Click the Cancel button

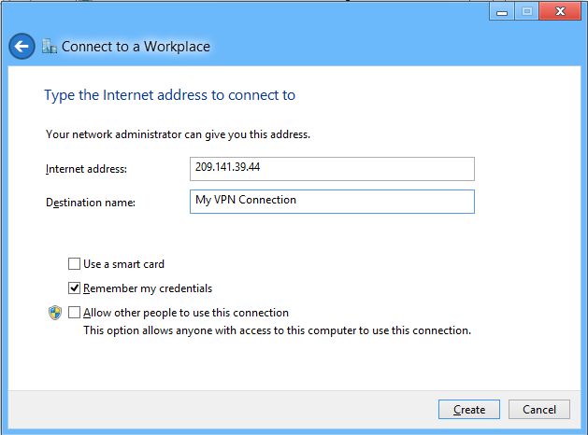point(539,409)
